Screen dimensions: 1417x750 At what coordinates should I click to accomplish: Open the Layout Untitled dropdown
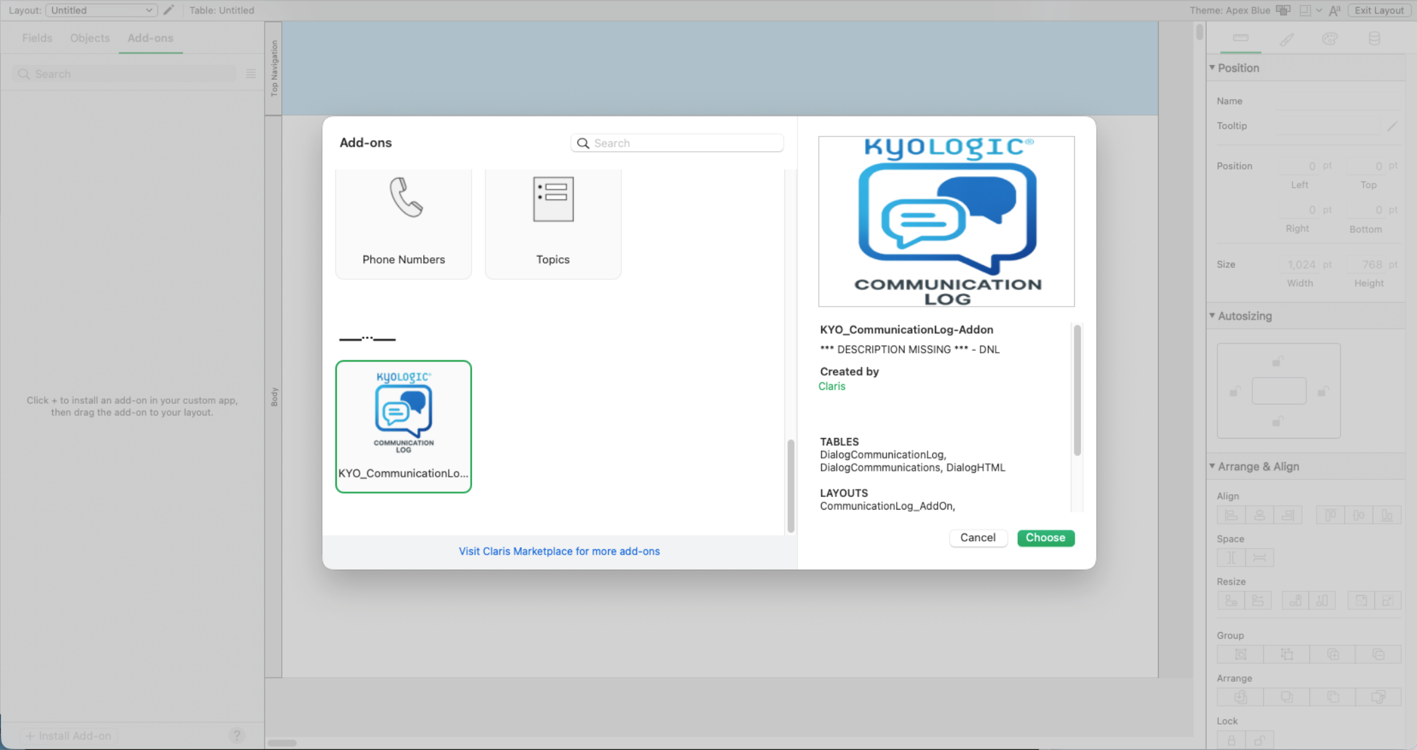pos(101,10)
